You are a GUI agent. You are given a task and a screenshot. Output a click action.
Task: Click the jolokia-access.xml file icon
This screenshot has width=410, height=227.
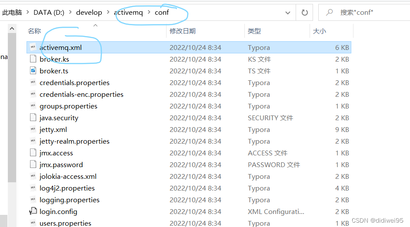pyautogui.click(x=33, y=176)
